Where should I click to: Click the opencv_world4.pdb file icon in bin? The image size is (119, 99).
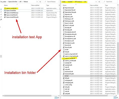pyautogui.click(x=64, y=60)
